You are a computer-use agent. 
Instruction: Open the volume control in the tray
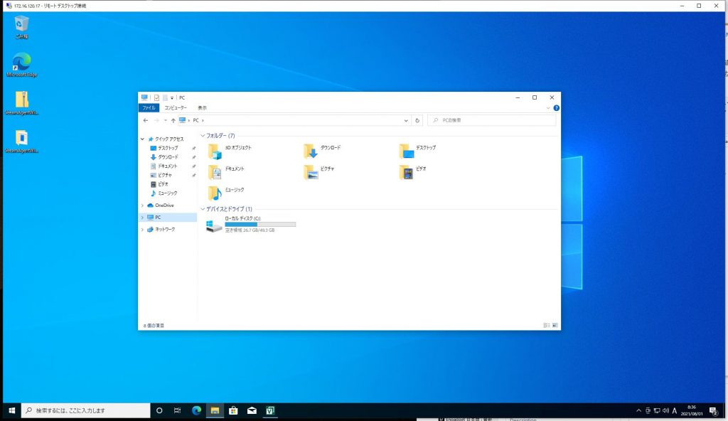tap(665, 410)
